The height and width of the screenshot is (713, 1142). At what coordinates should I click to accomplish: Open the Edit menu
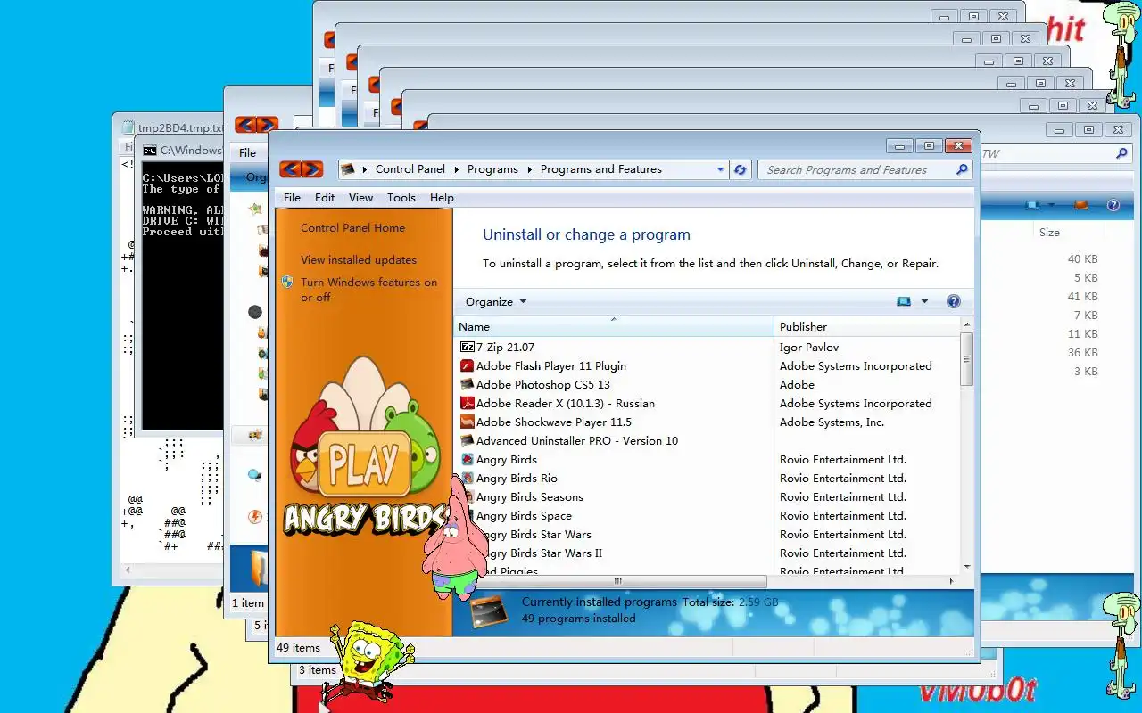pyautogui.click(x=325, y=197)
